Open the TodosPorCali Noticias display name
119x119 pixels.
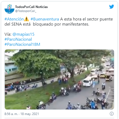[31, 7]
